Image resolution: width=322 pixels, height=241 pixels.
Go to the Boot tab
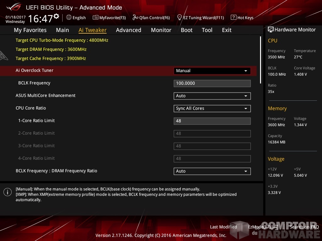pyautogui.click(x=186, y=30)
